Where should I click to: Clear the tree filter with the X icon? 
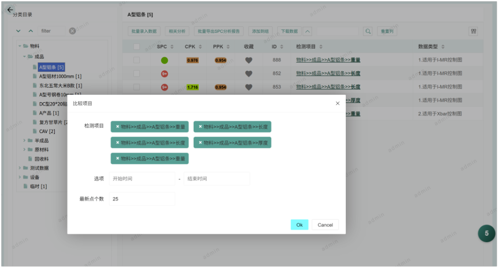point(72,31)
